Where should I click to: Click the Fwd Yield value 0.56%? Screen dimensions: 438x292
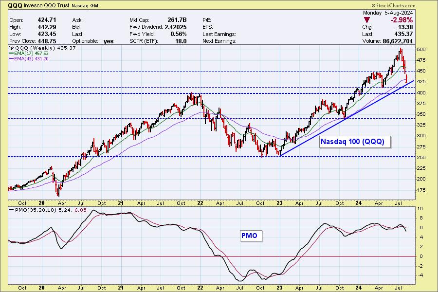179,34
